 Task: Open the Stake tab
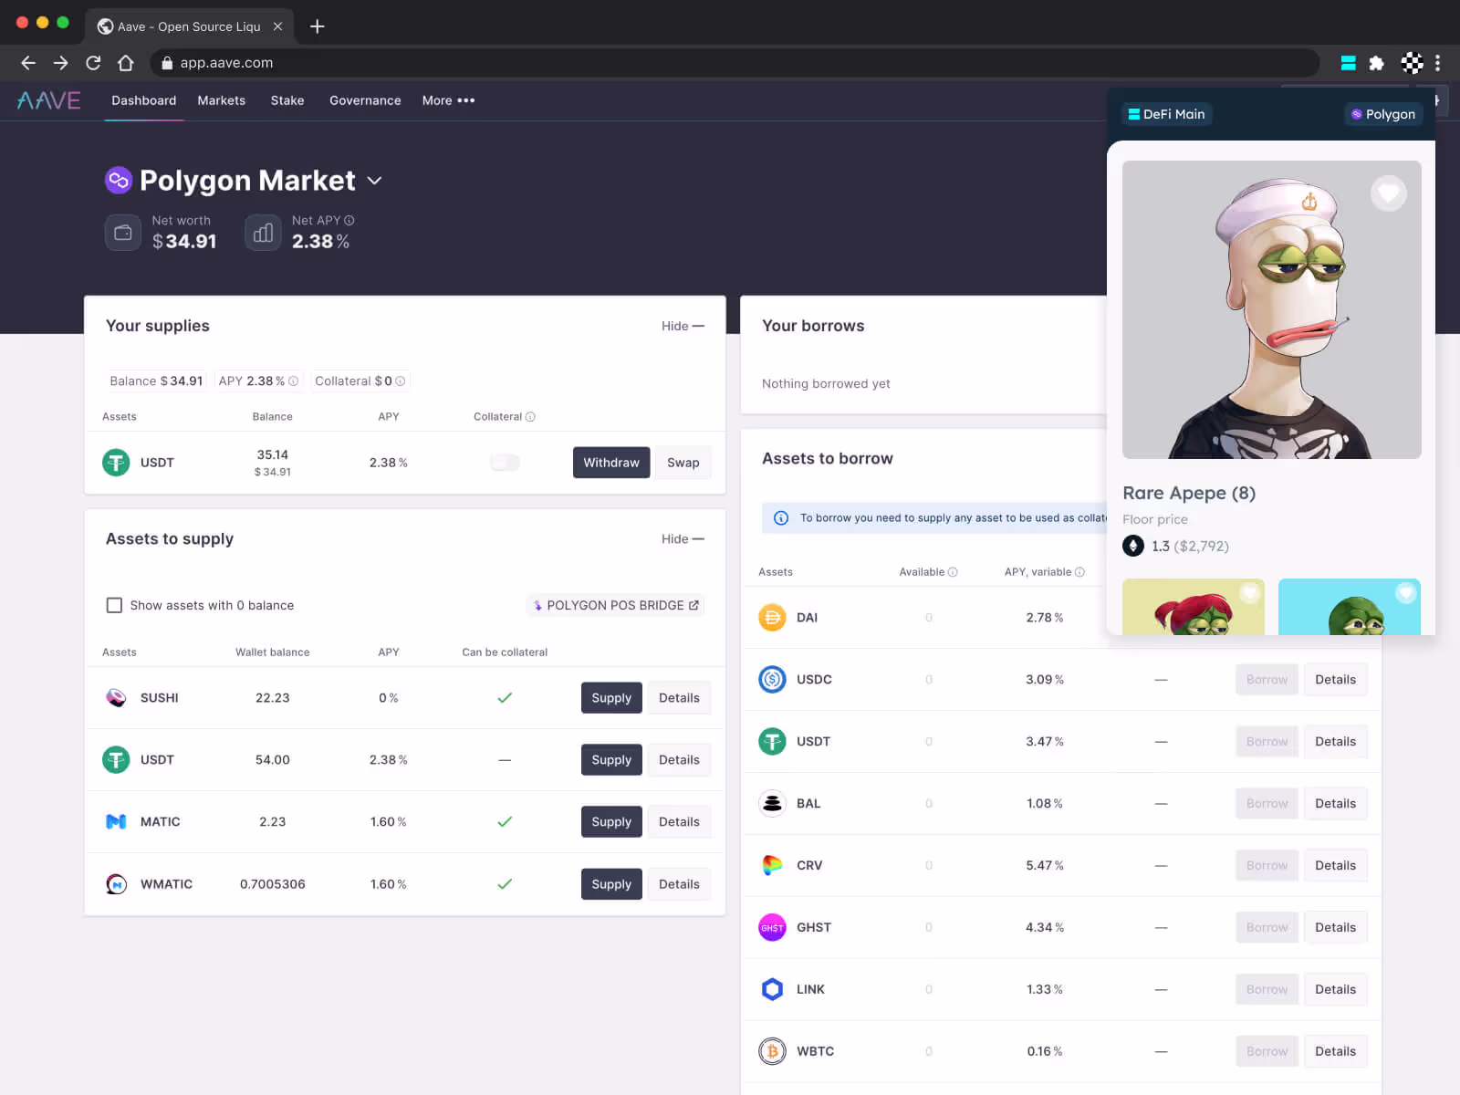(287, 100)
